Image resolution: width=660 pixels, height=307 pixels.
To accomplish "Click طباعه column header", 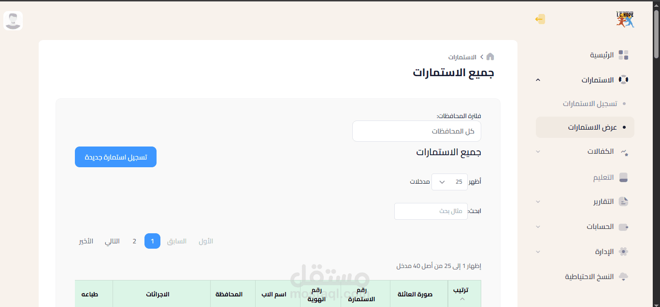I will (x=89, y=294).
